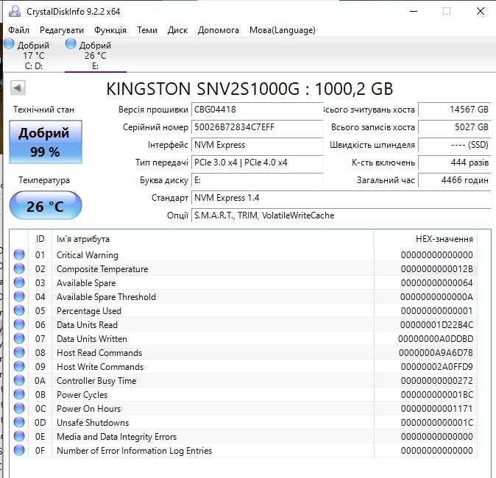
Task: Click the status orb for Controller Busy Time
Action: click(19, 380)
